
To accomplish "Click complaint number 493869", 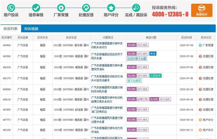I will coord(7,45).
